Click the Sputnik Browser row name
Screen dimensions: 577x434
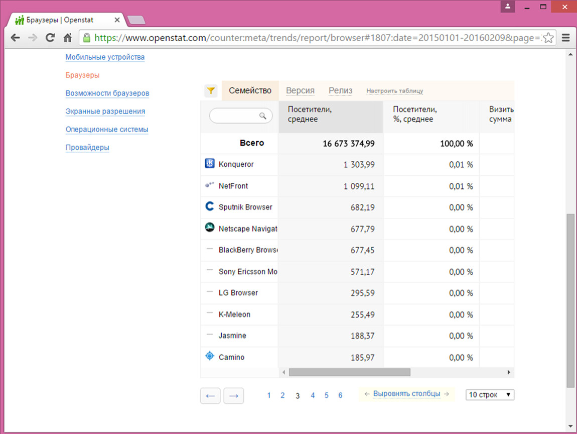pos(245,207)
